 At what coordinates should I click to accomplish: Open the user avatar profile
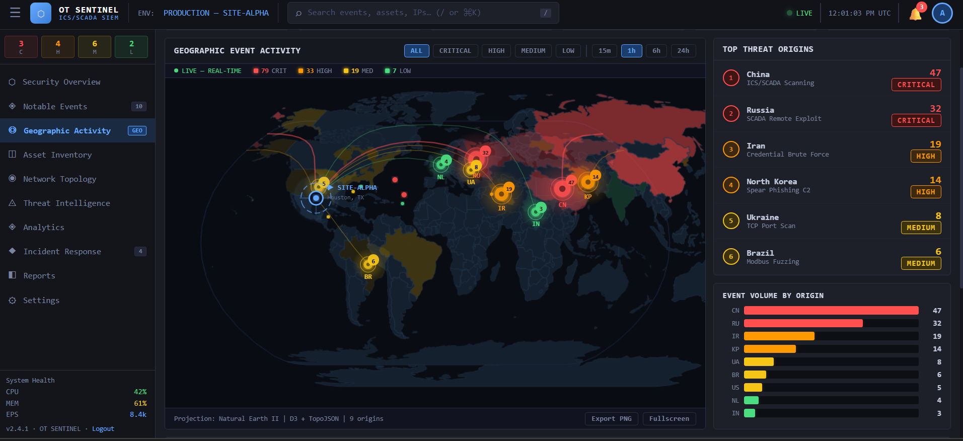(942, 13)
